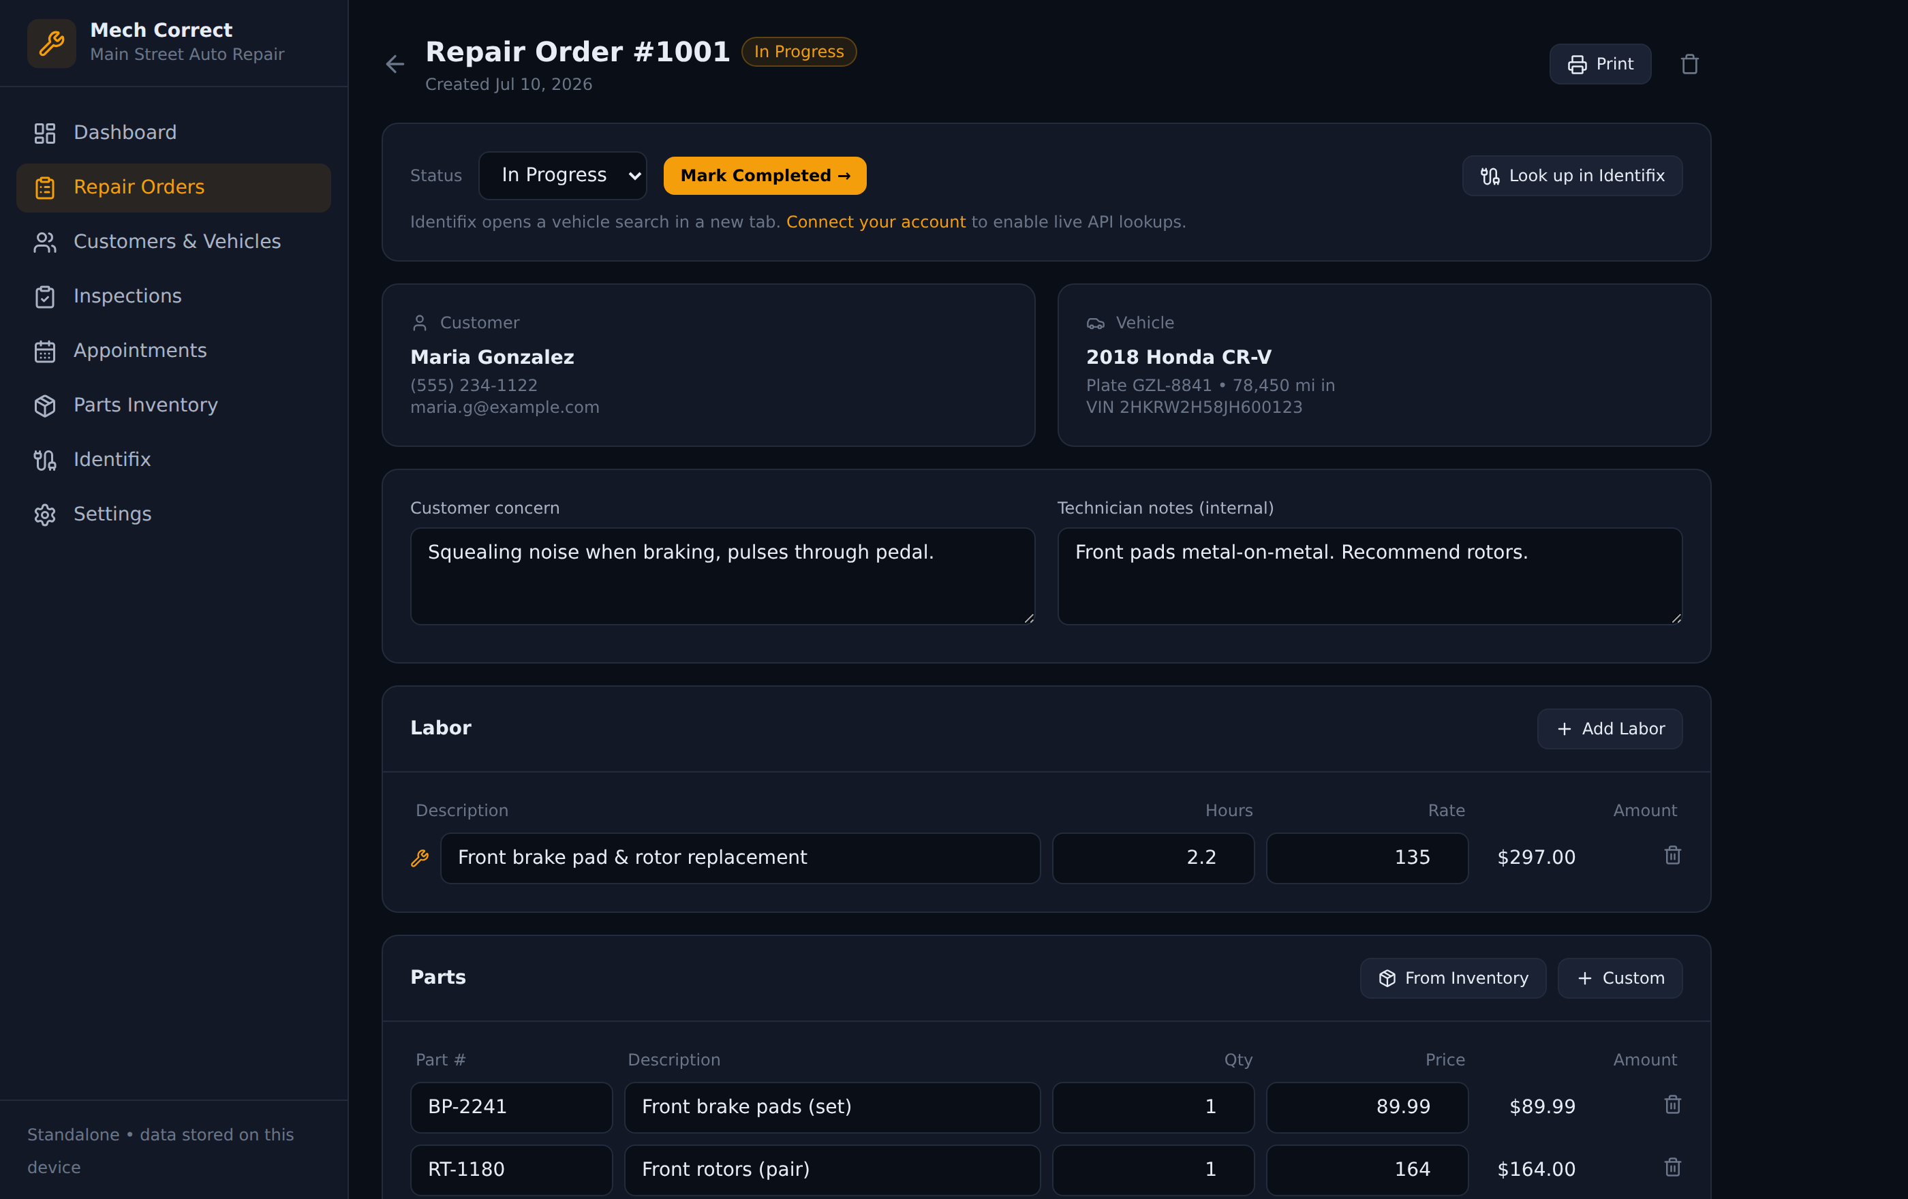The image size is (1908, 1199).
Task: Click the Appointments calendar icon
Action: pyautogui.click(x=45, y=351)
